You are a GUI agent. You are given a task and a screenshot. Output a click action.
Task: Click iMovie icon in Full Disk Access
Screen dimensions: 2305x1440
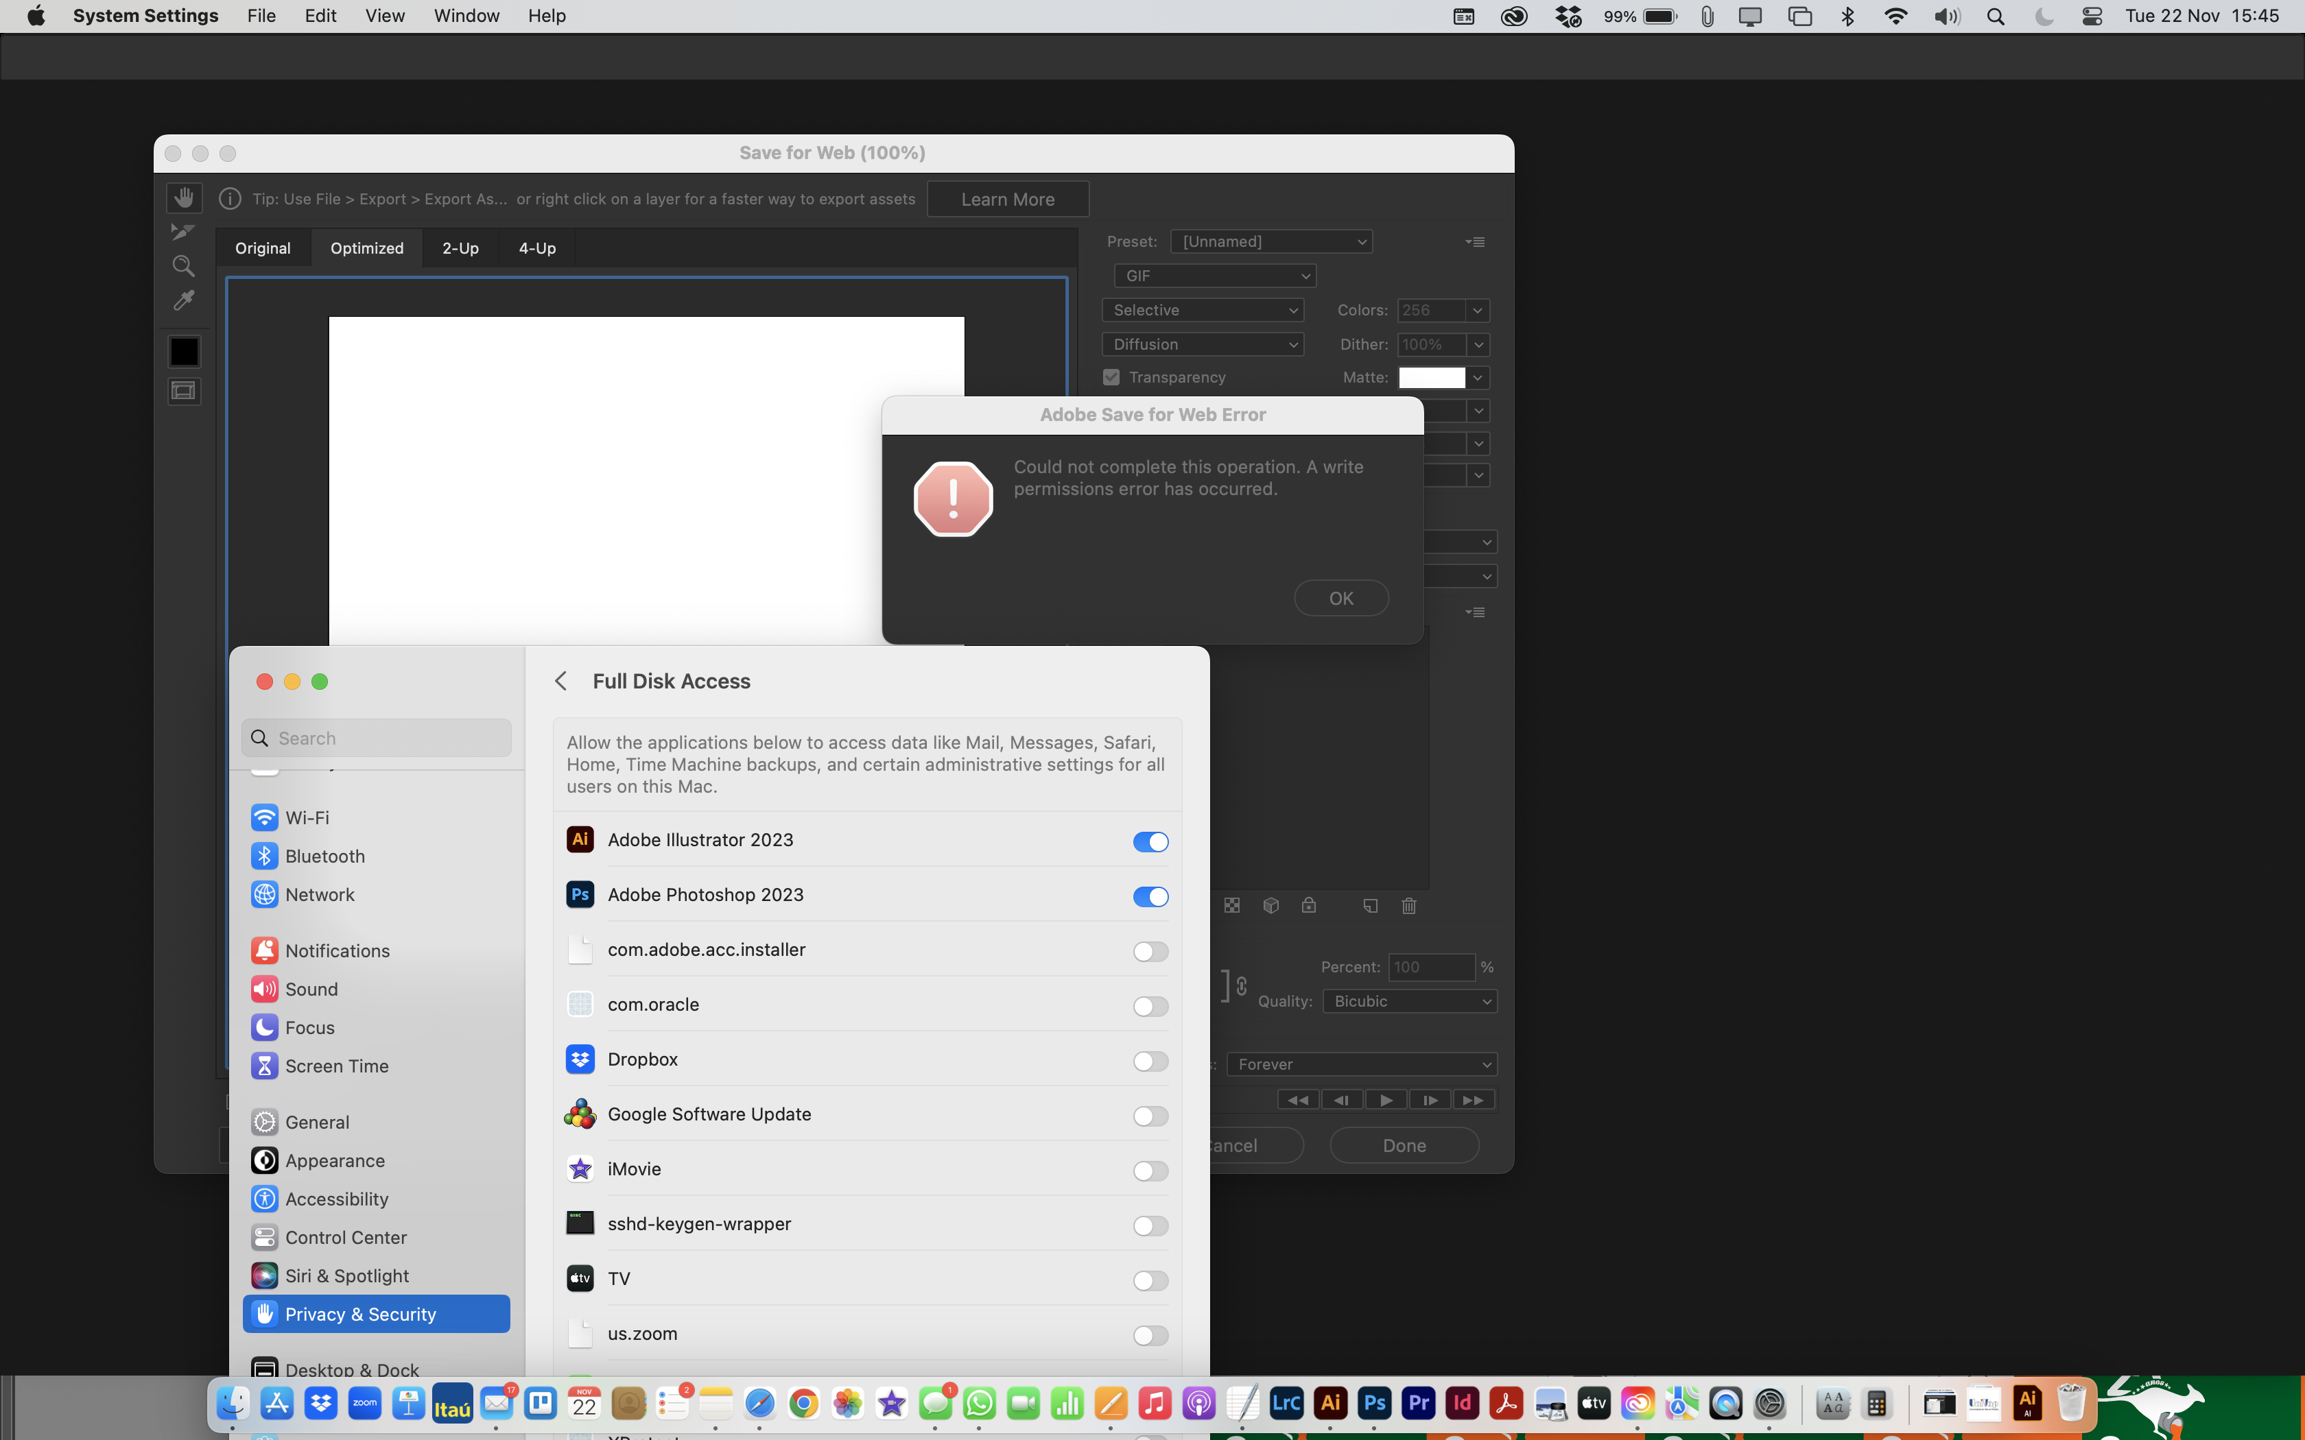tap(579, 1168)
